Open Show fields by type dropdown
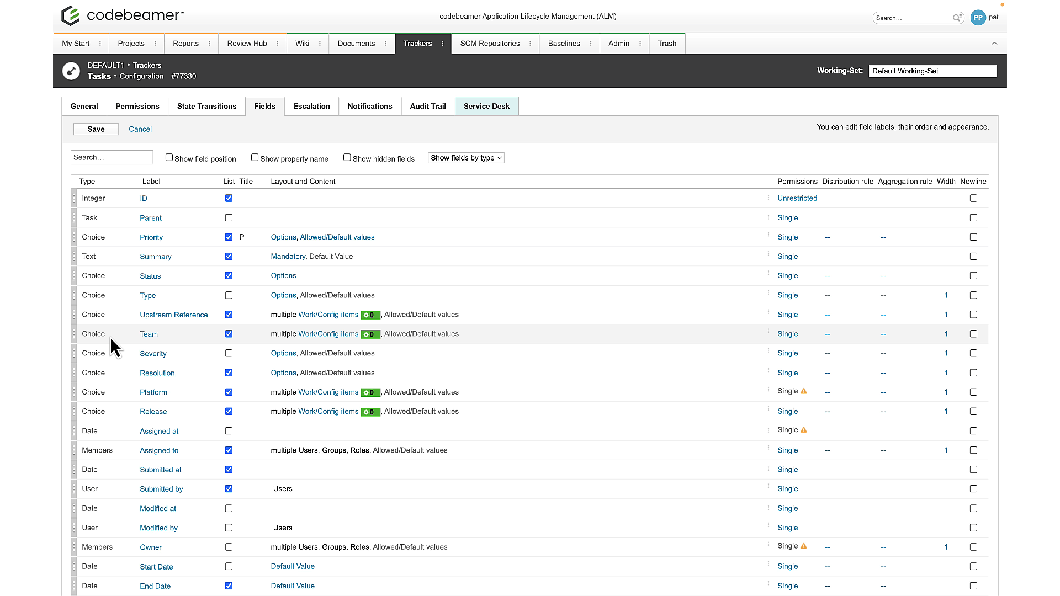This screenshot has height=596, width=1060. [x=466, y=158]
